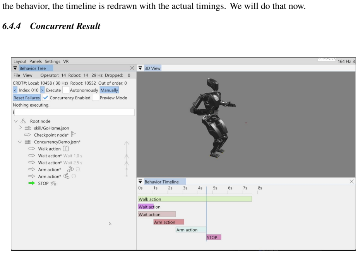Click the next index arrow stepper
This screenshot has height=253, width=358.
tap(42, 90)
